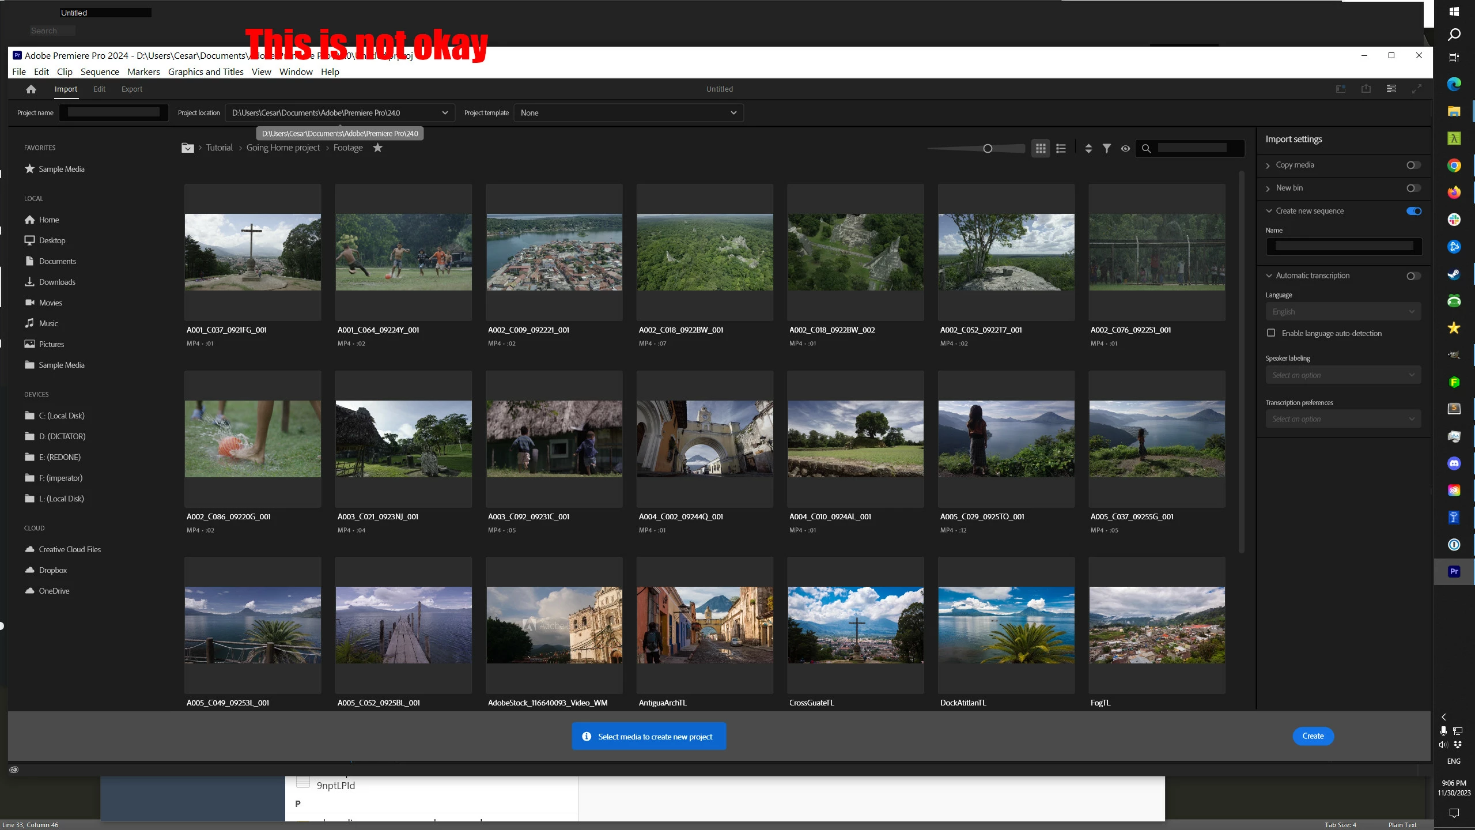Select the A004_C002_09244Q_001 arch thumbnail
The width and height of the screenshot is (1475, 830).
pyautogui.click(x=705, y=439)
